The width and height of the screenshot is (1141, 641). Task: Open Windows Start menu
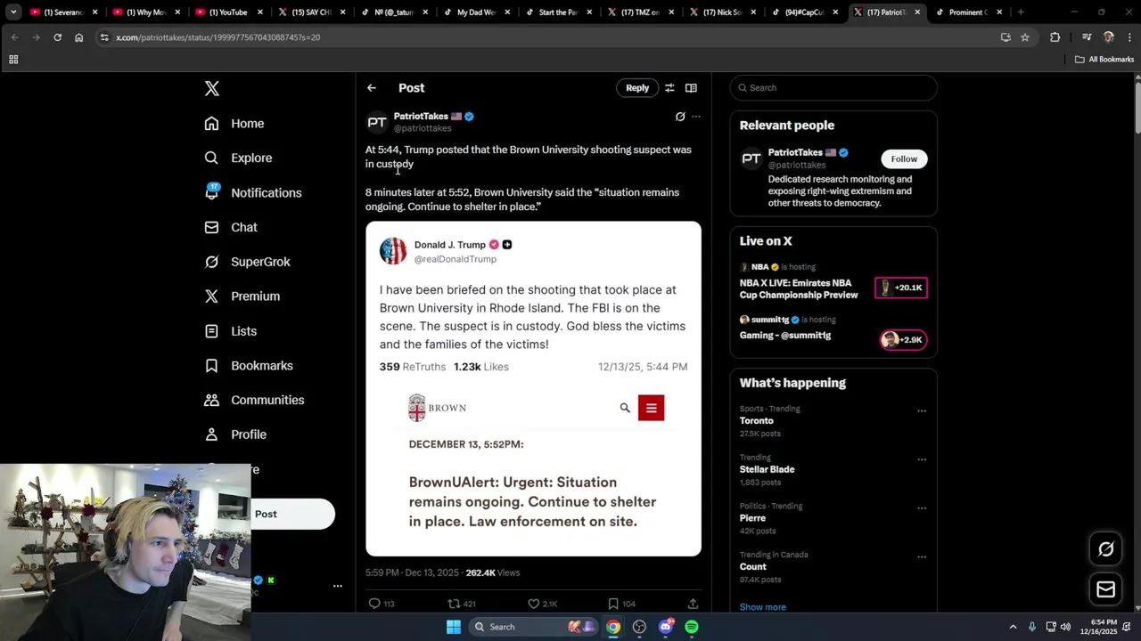pyautogui.click(x=453, y=627)
